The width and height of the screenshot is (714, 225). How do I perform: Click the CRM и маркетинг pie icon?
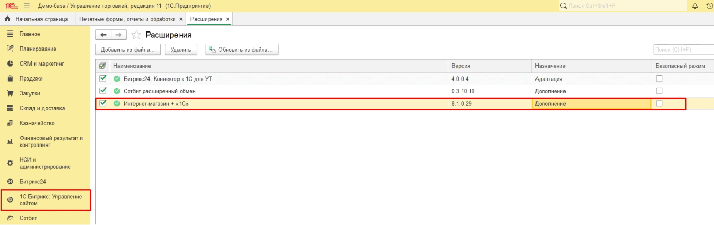coord(9,63)
